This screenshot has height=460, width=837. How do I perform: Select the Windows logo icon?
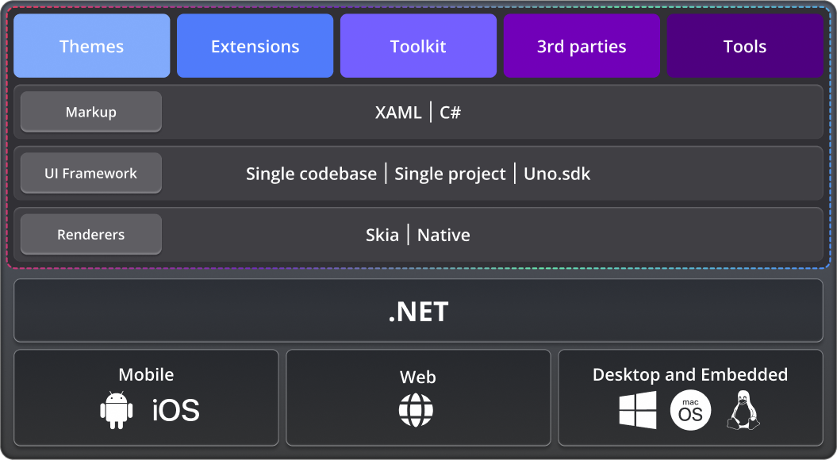pos(637,410)
